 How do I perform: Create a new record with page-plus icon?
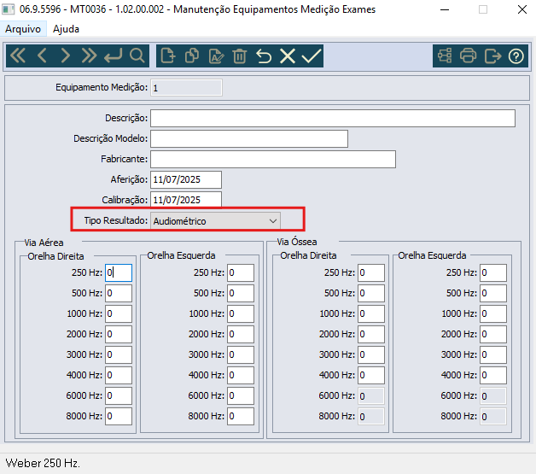point(168,56)
